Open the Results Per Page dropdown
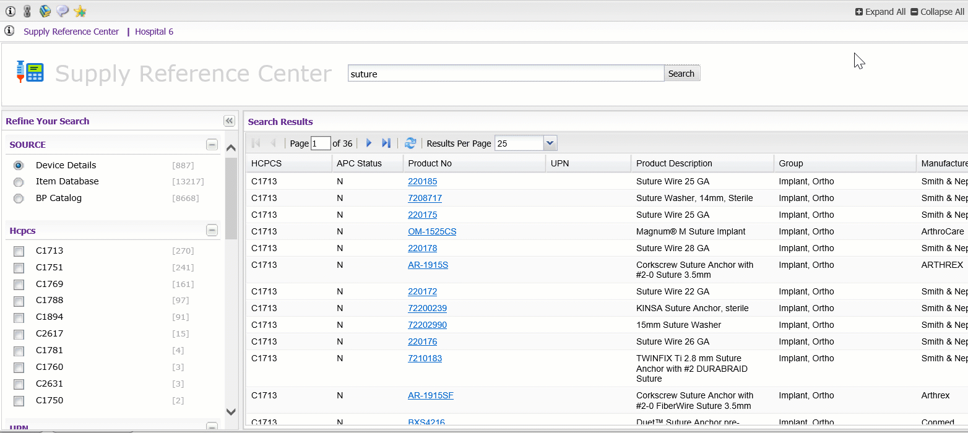The height and width of the screenshot is (433, 968). [x=550, y=143]
